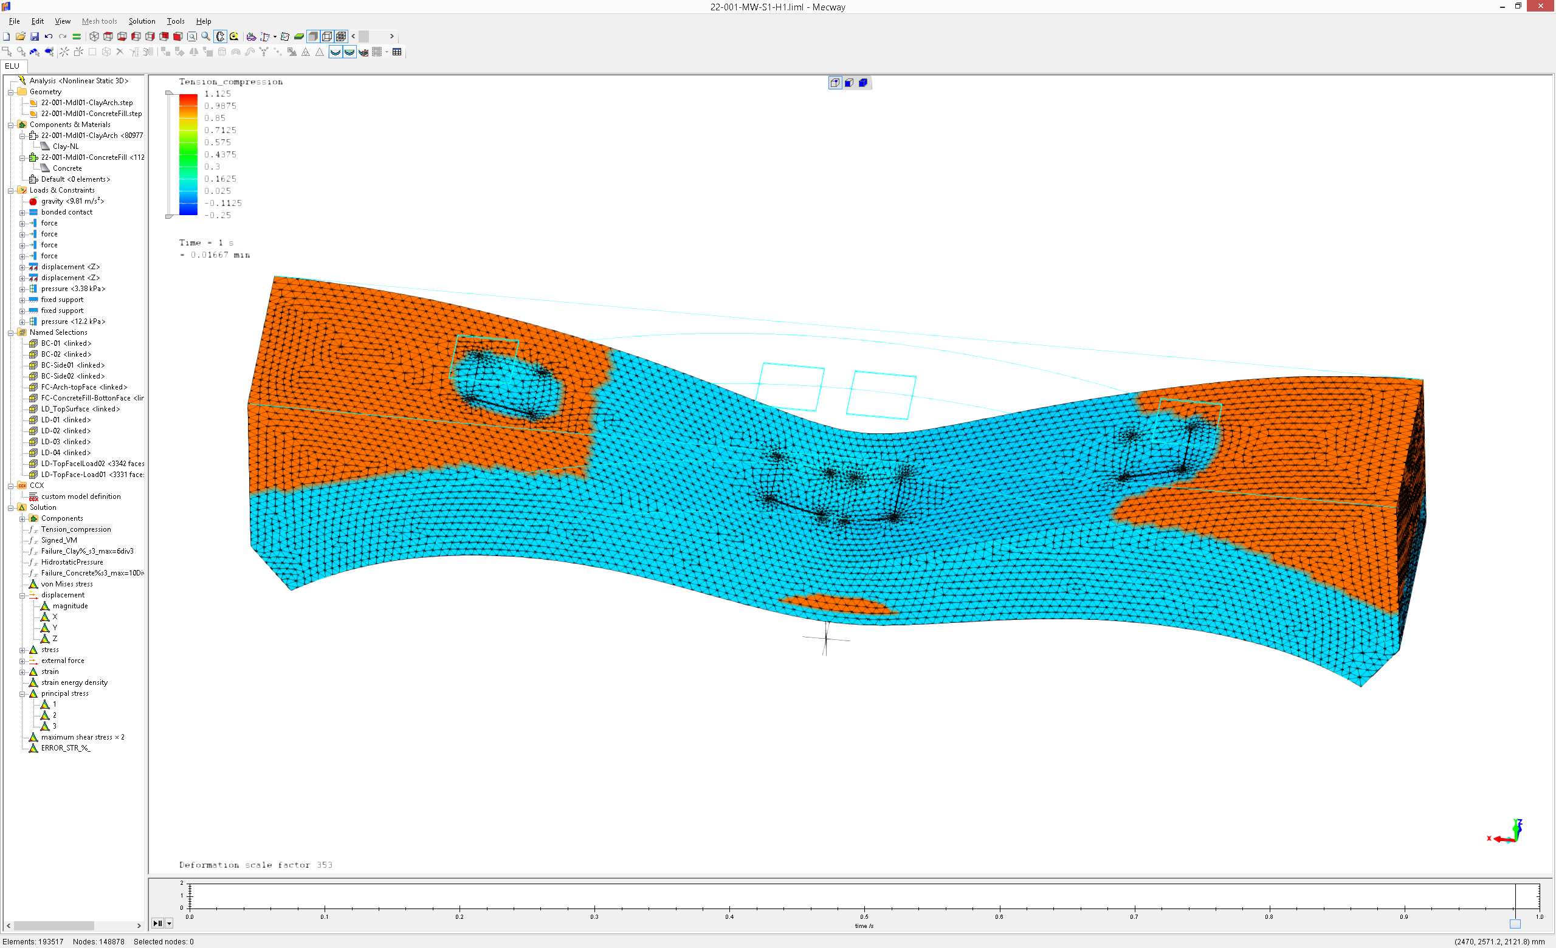Select the zoom magnifying glass tool
The width and height of the screenshot is (1556, 948).
tap(206, 36)
